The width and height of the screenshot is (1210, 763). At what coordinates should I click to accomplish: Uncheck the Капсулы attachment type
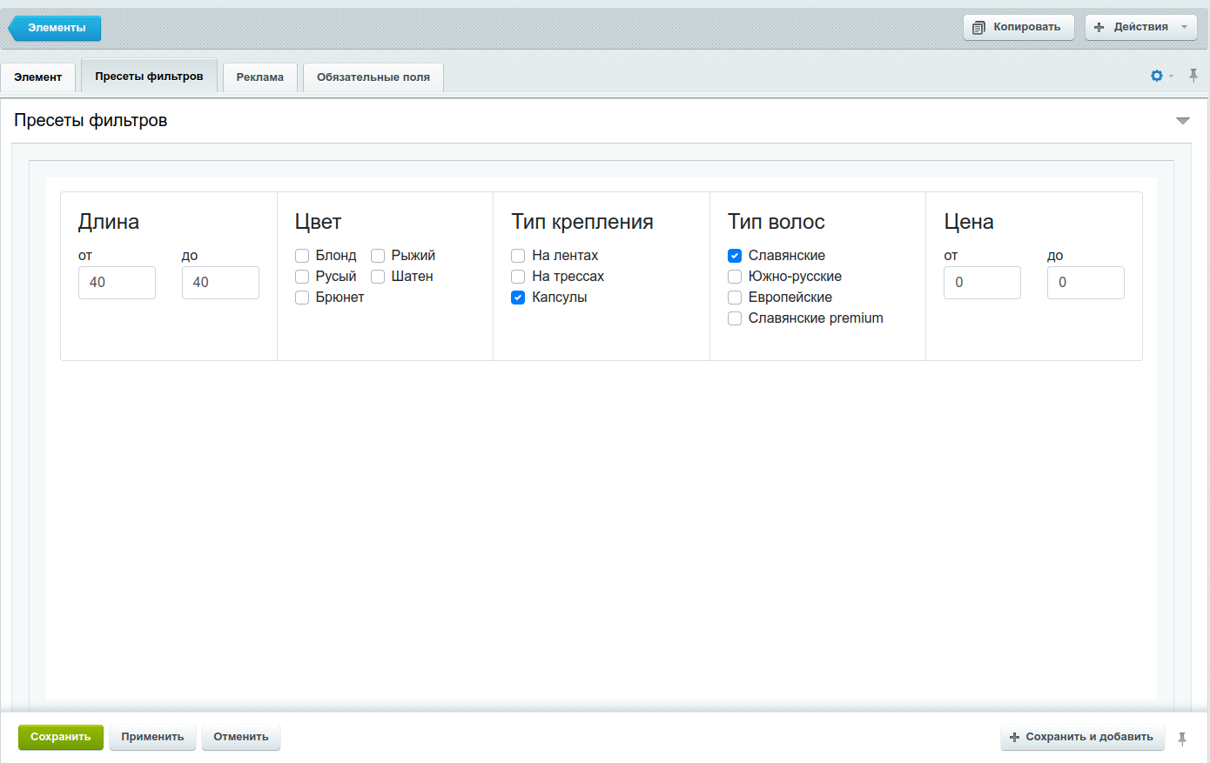click(518, 298)
